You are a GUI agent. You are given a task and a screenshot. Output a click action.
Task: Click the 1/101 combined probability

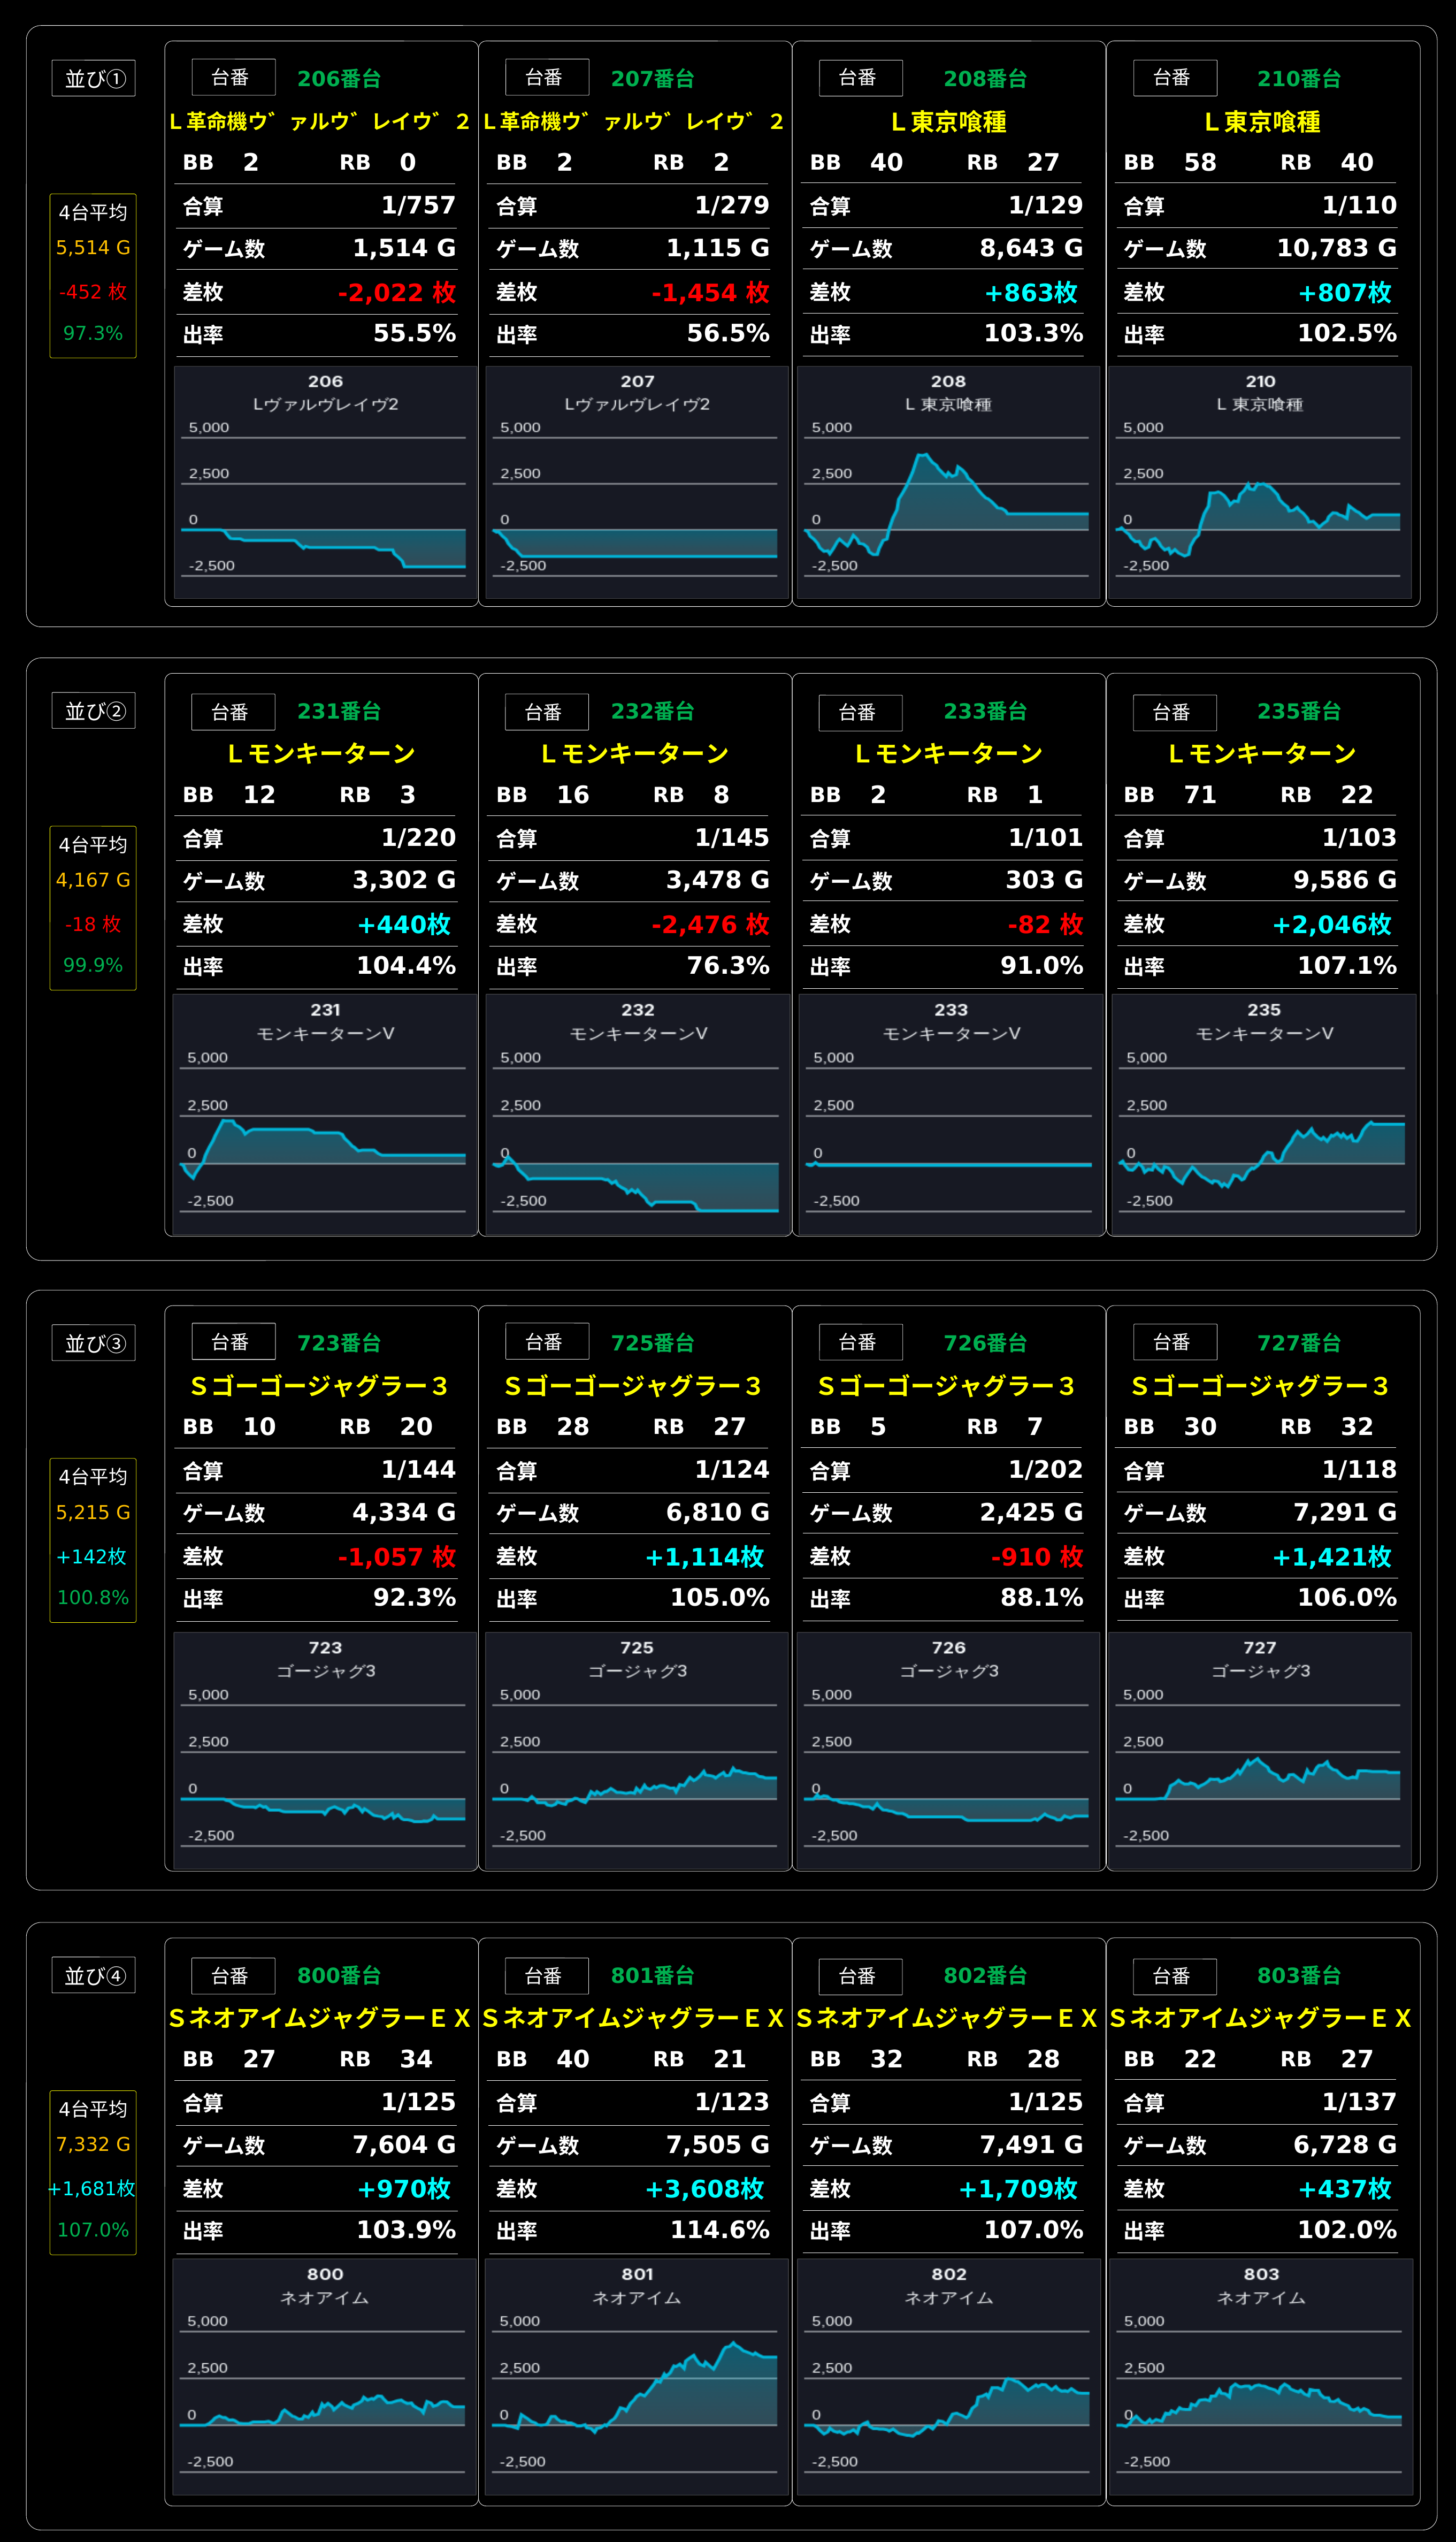tap(1046, 837)
